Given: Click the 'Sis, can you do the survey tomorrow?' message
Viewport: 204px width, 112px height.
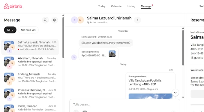Looking at the screenshot, I should tap(106, 43).
